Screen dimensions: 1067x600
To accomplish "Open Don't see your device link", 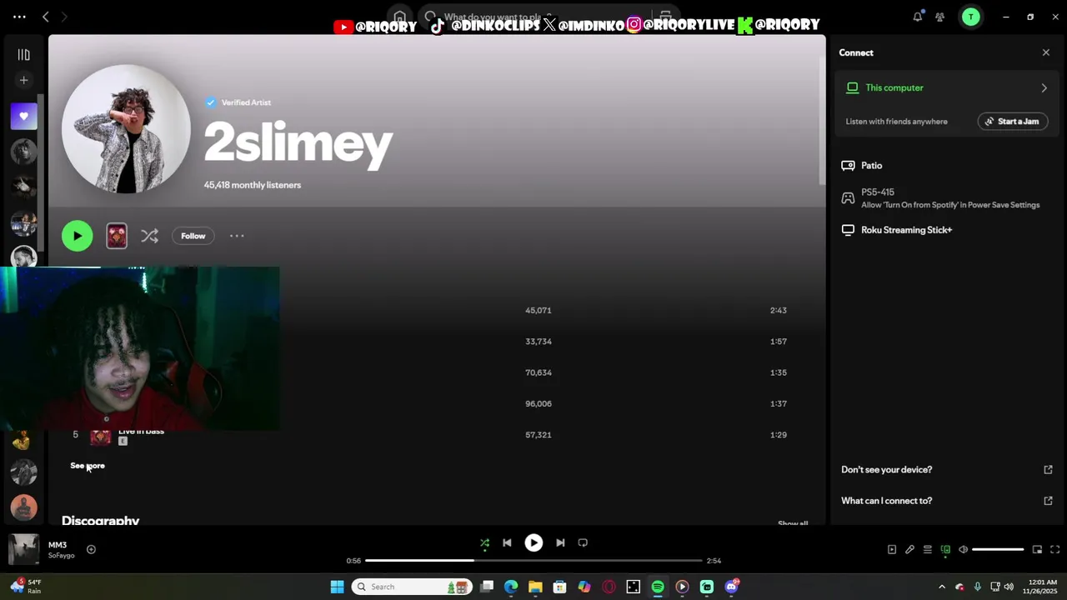I will coord(947,470).
